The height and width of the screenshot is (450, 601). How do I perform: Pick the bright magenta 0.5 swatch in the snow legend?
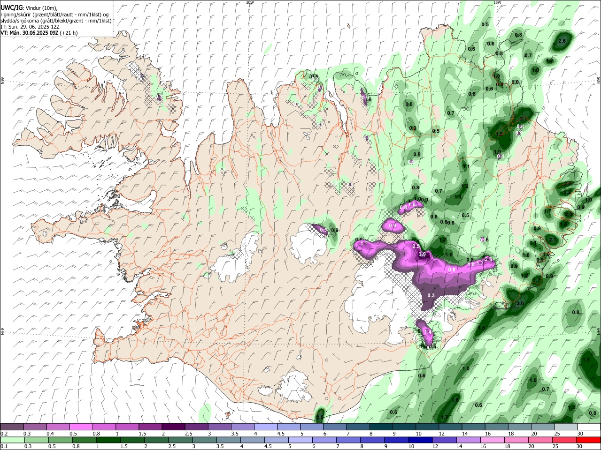(x=81, y=427)
